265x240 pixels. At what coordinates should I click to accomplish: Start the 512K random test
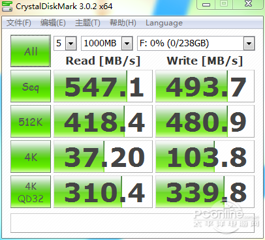[x=31, y=121]
